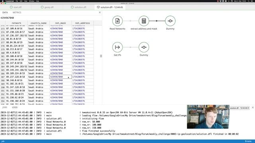Open the Help menu
The height and width of the screenshot is (143, 255).
[x=37, y=1]
